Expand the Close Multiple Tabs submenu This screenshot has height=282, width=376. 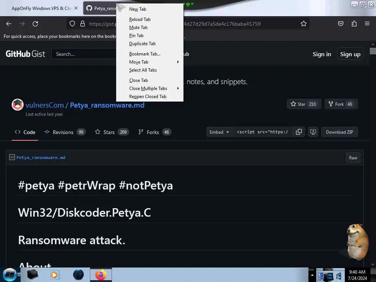point(150,88)
